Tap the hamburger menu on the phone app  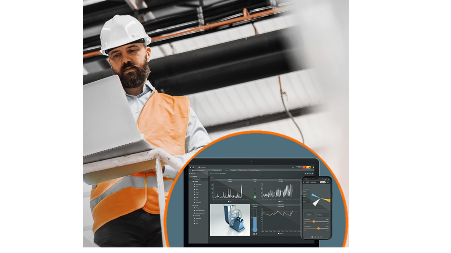pos(328,182)
